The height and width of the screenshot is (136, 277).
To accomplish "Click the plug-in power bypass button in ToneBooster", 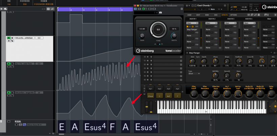I will (x=135, y=9).
